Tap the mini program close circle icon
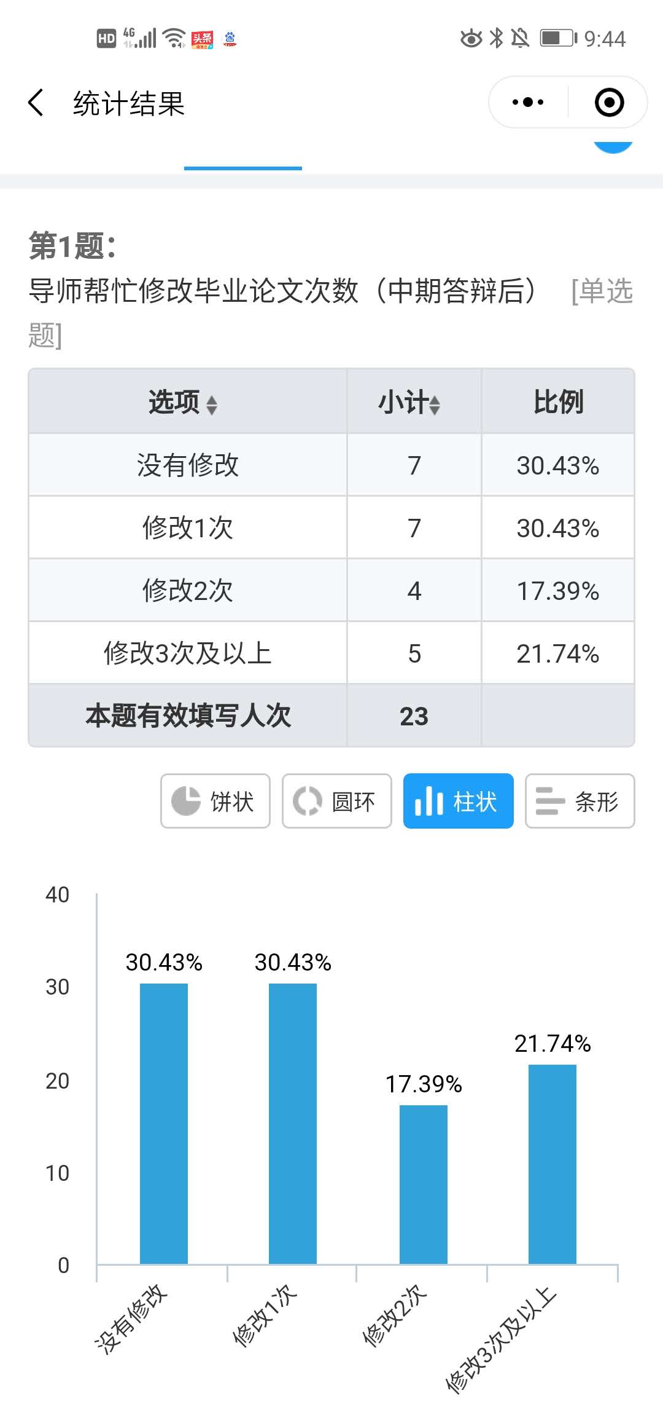Screen dimensions: 663x1420 [x=609, y=102]
